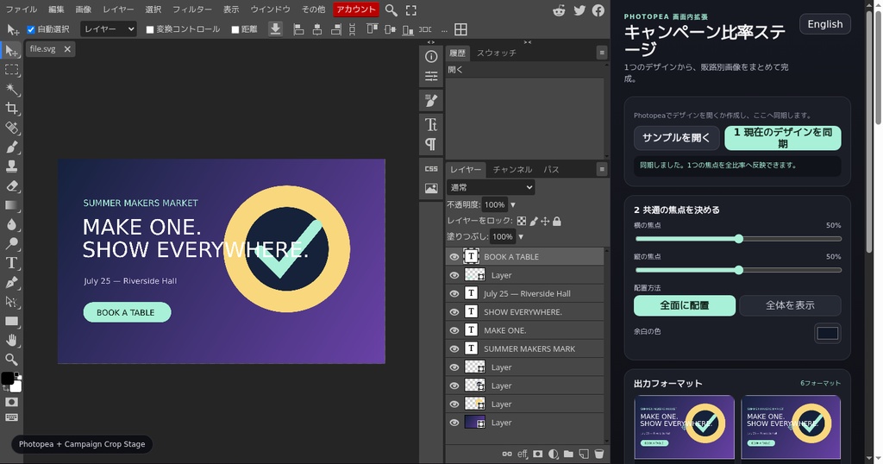Screen dimensions: 883x464
Task: Pick the Zoom tool in toolbar
Action: (x=12, y=360)
